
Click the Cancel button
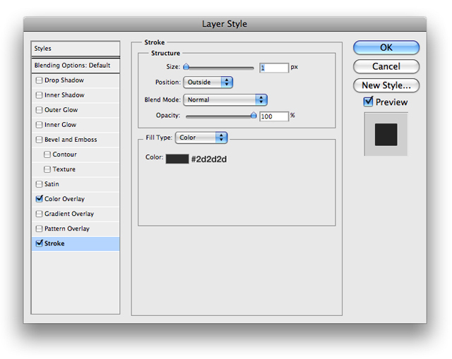(386, 66)
